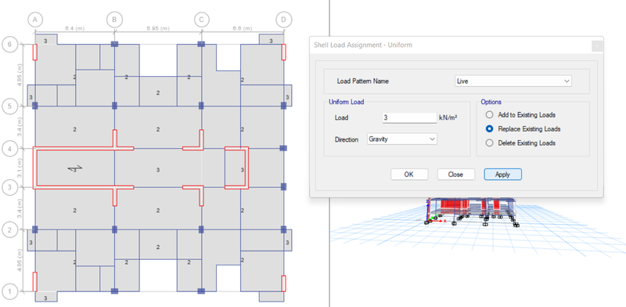Click the OK button
This screenshot has width=626, height=307.
409,175
